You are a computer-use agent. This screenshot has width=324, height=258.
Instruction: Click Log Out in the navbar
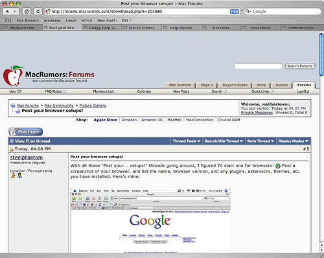point(303,91)
